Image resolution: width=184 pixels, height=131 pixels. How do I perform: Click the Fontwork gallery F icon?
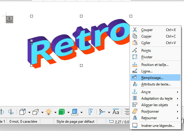pos(90,112)
